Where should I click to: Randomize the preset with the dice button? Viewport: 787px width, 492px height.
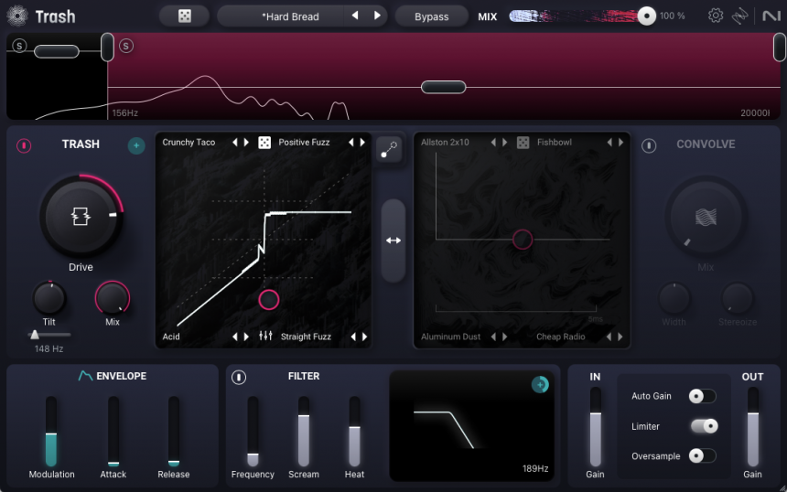[x=185, y=16]
